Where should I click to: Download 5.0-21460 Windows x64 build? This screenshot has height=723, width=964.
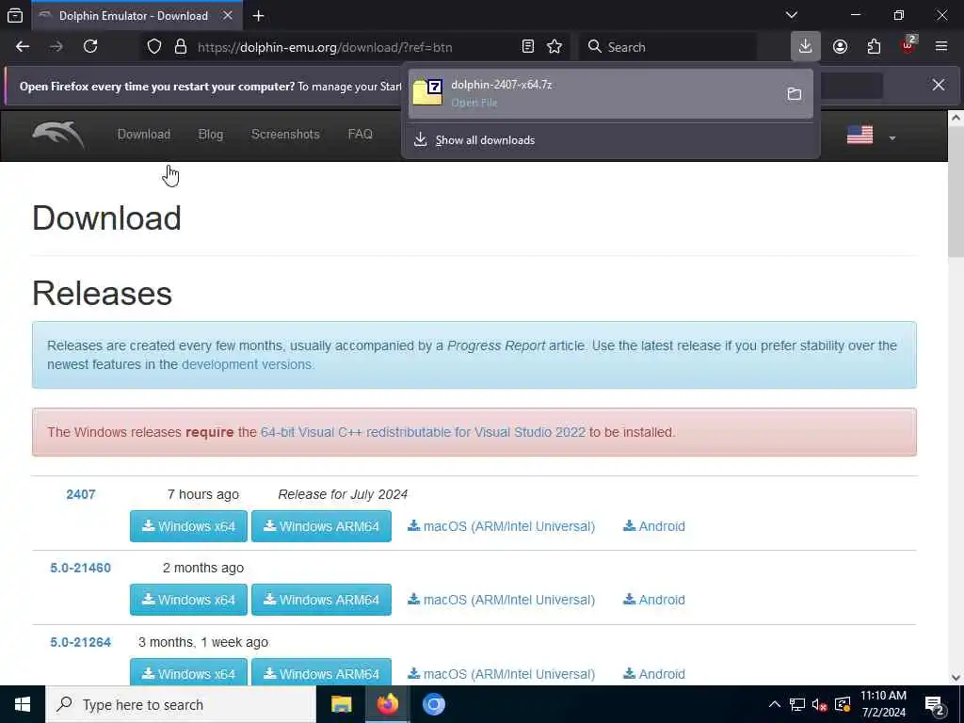188,600
